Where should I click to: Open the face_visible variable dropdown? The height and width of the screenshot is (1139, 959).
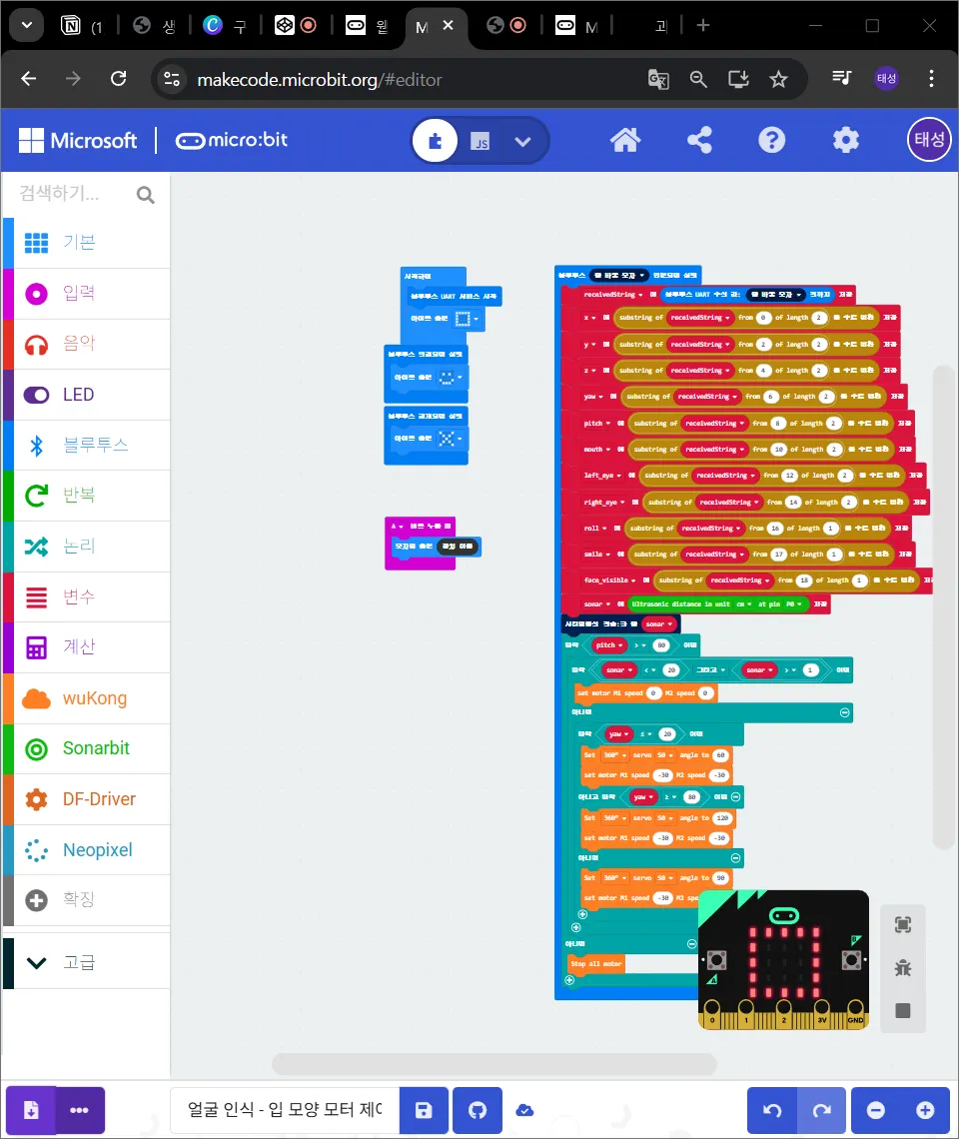609,580
